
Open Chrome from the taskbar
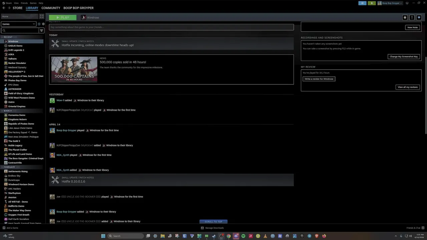pos(229,236)
